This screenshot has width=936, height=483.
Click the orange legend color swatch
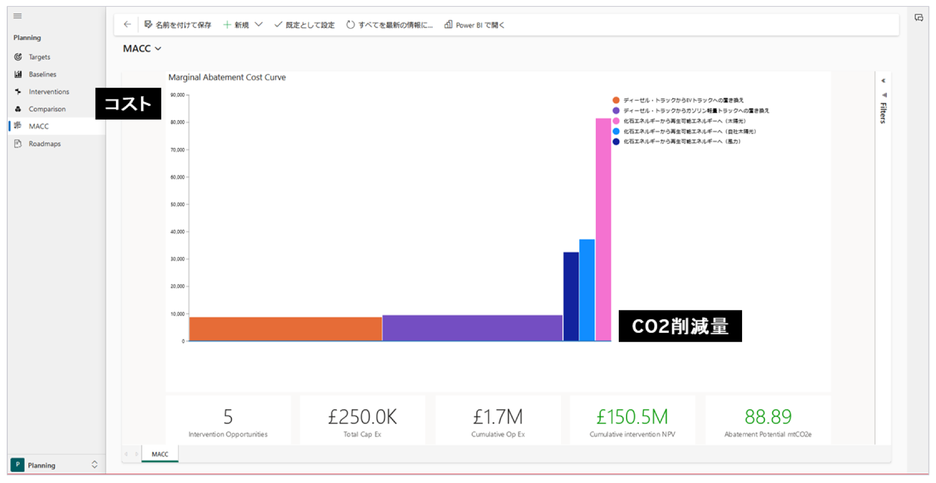click(x=616, y=100)
